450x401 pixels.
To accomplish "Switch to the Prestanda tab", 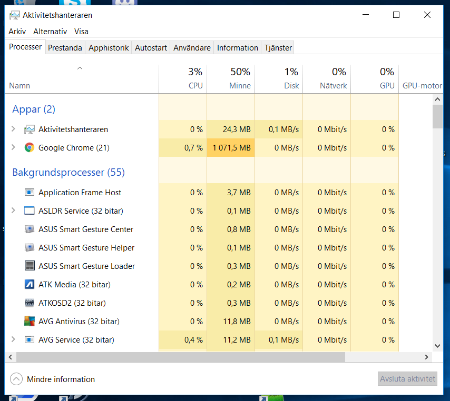I will pos(65,47).
